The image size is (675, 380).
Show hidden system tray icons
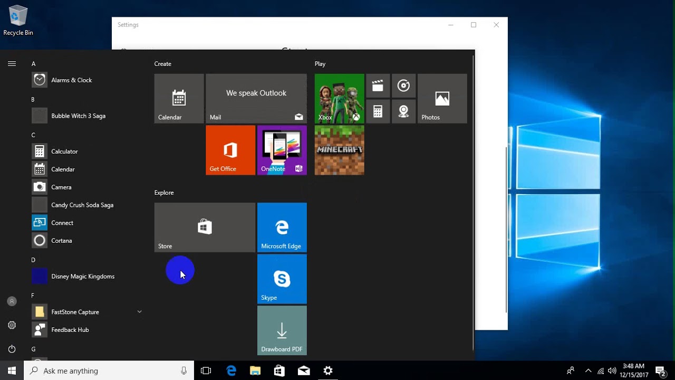[589, 370]
